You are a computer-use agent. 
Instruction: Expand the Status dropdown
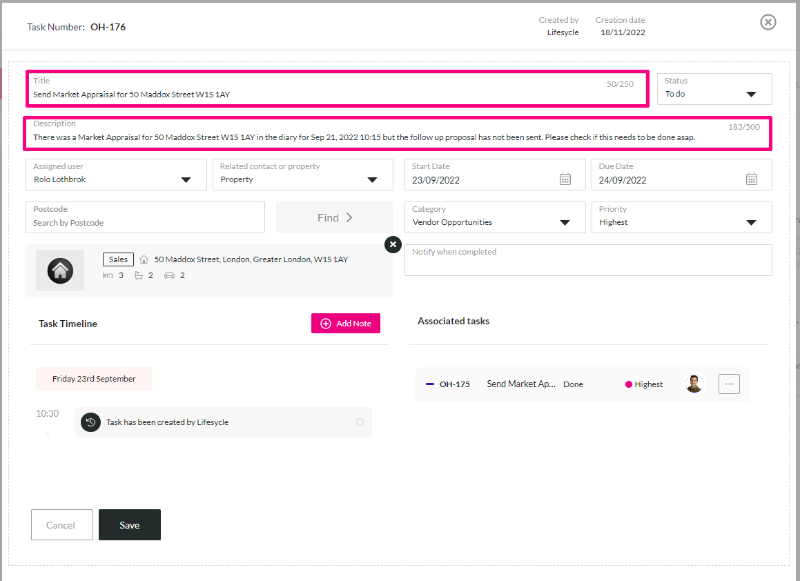[714, 89]
